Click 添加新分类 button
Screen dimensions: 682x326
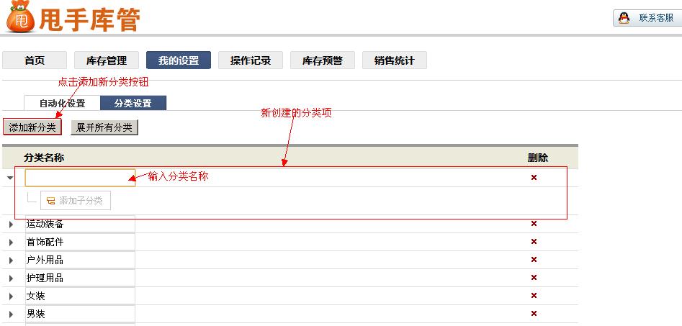32,127
